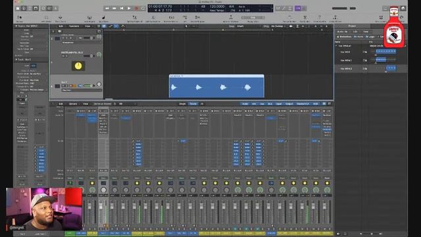Collapse the Track inspector disclosure triangle
The image size is (421, 237).
tap(16, 59)
